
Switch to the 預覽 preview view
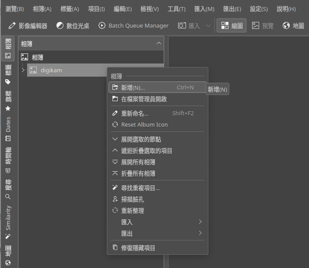[x=263, y=26]
